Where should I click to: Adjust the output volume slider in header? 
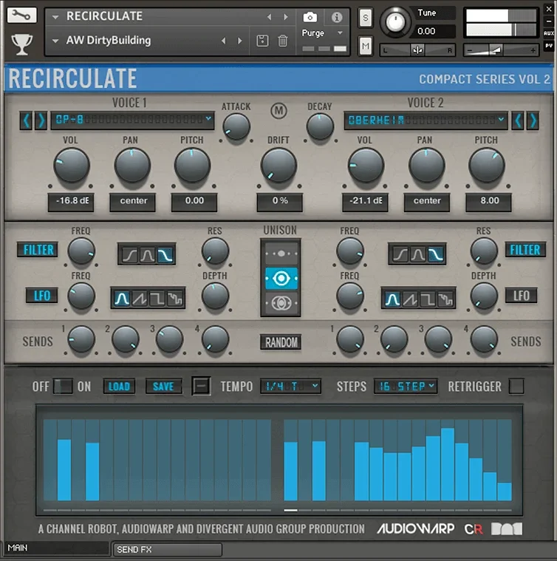(x=501, y=50)
